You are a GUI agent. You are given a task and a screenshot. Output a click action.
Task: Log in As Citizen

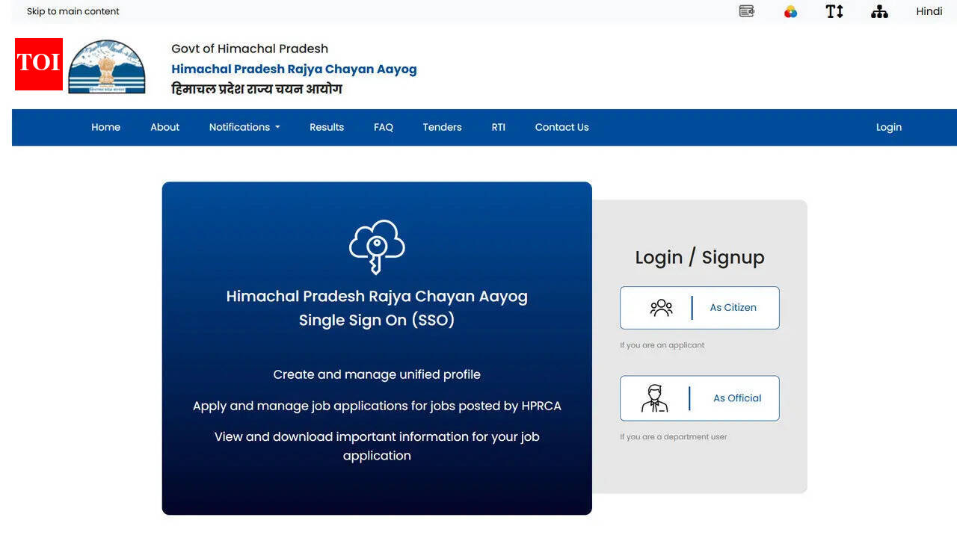click(x=700, y=308)
